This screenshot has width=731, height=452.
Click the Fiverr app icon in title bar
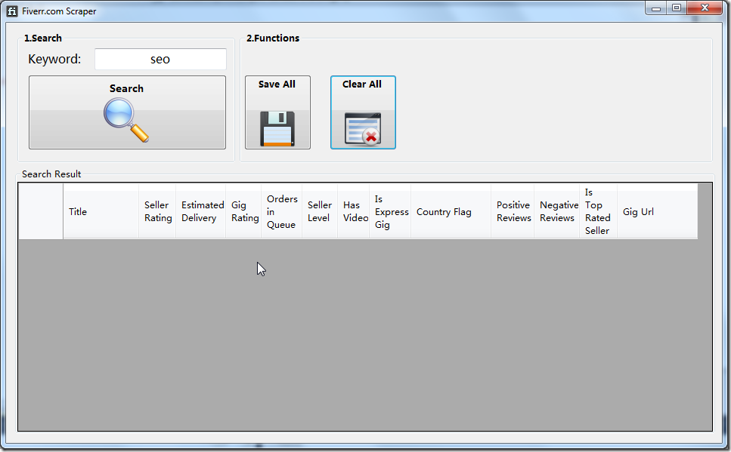(12, 11)
